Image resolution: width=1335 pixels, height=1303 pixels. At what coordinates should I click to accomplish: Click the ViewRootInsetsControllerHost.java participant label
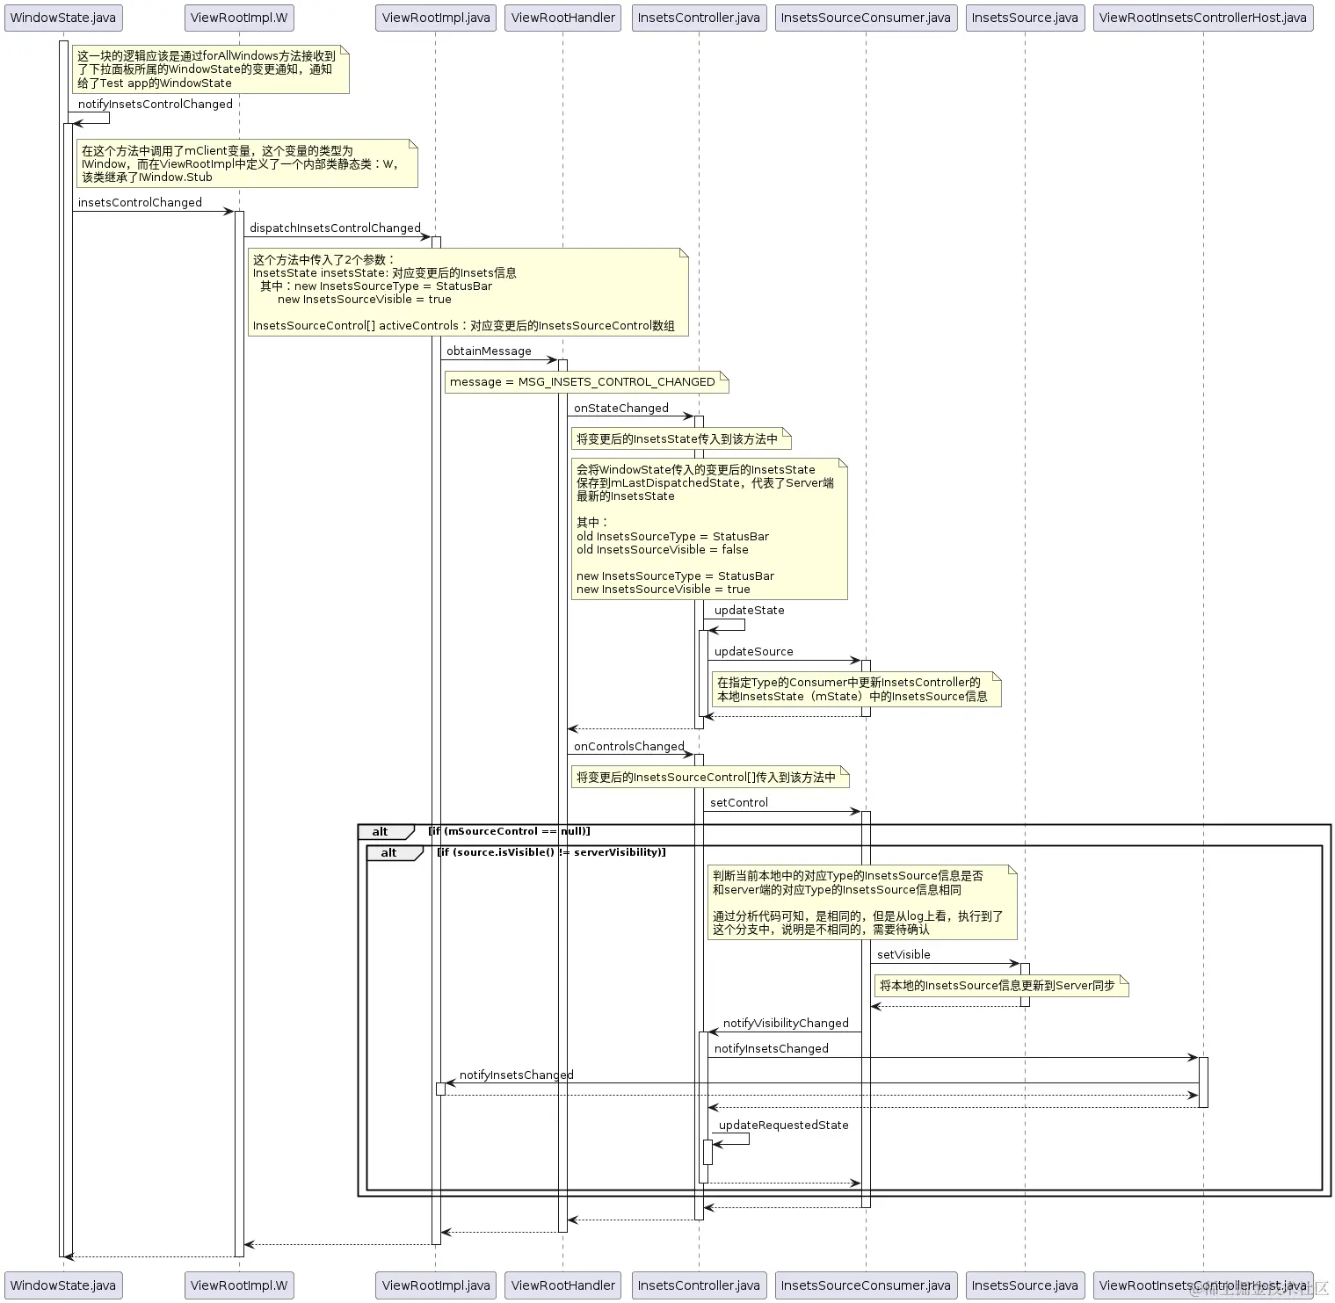tap(1202, 17)
